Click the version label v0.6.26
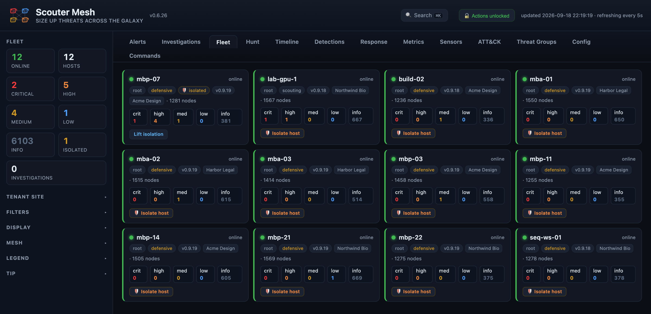Image resolution: width=651 pixels, height=314 pixels. click(x=158, y=15)
